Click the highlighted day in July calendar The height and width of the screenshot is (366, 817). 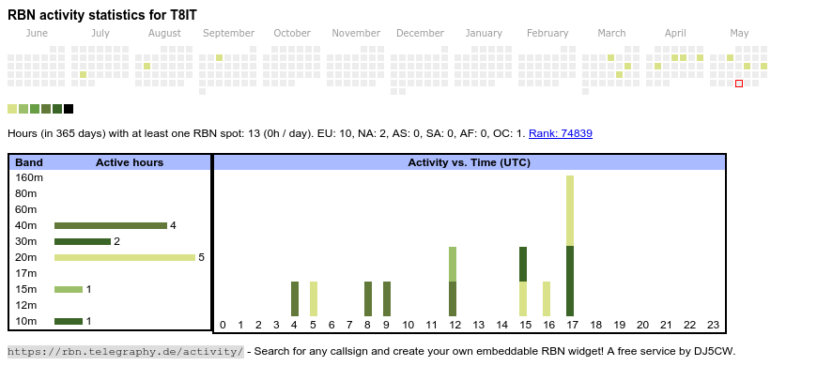click(x=84, y=74)
